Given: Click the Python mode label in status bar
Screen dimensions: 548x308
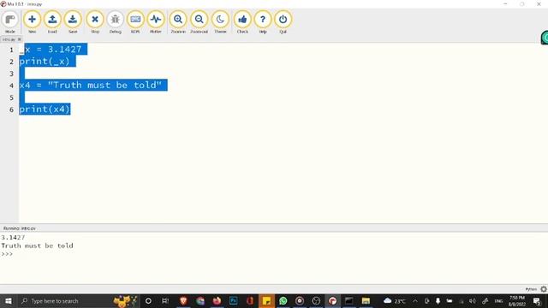Looking at the screenshot, I should pyautogui.click(x=531, y=289).
